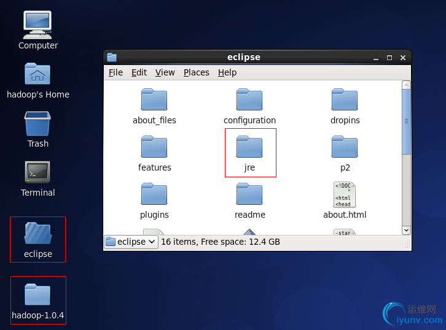Maximize the eclipse window
Viewport: 446px width, 330px height.
[x=389, y=58]
